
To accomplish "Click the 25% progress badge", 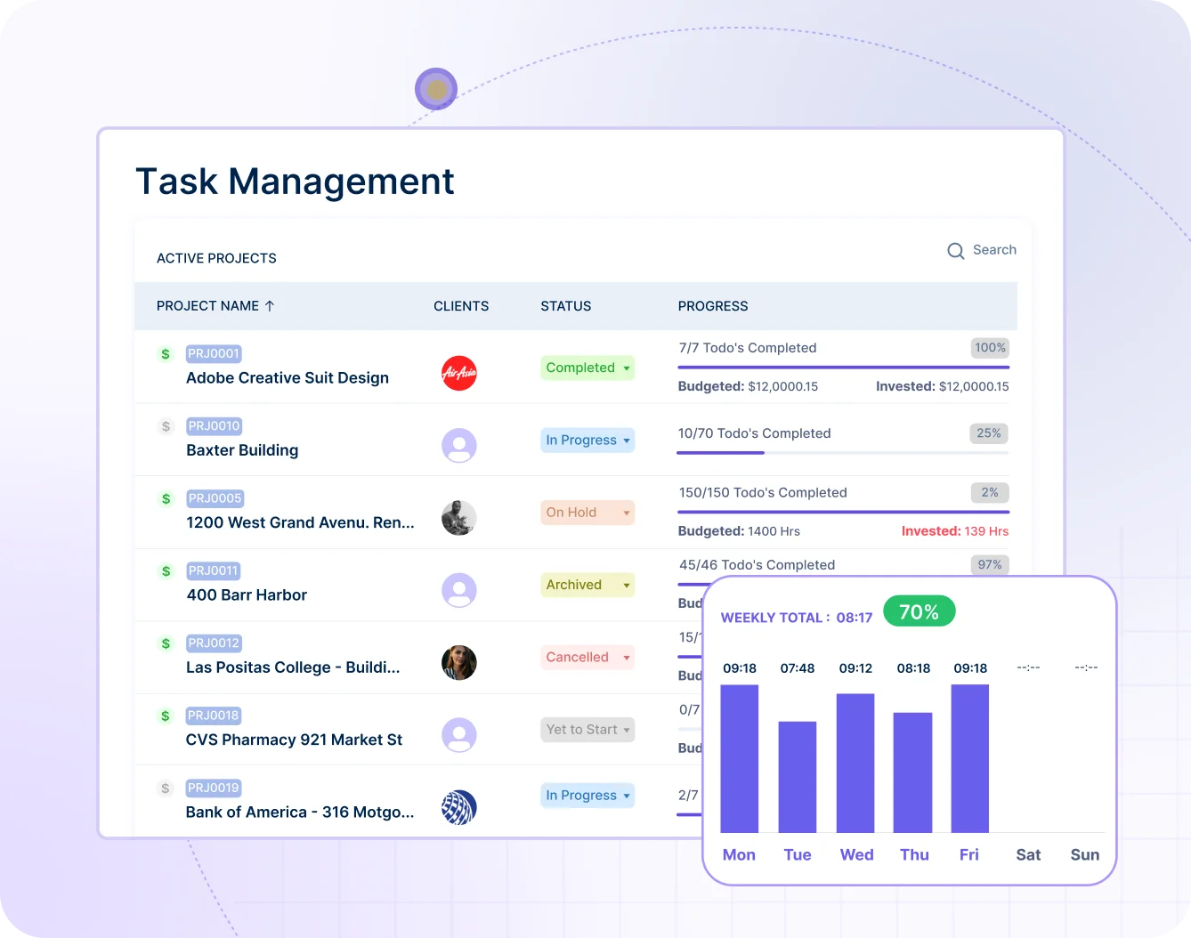I will (989, 433).
